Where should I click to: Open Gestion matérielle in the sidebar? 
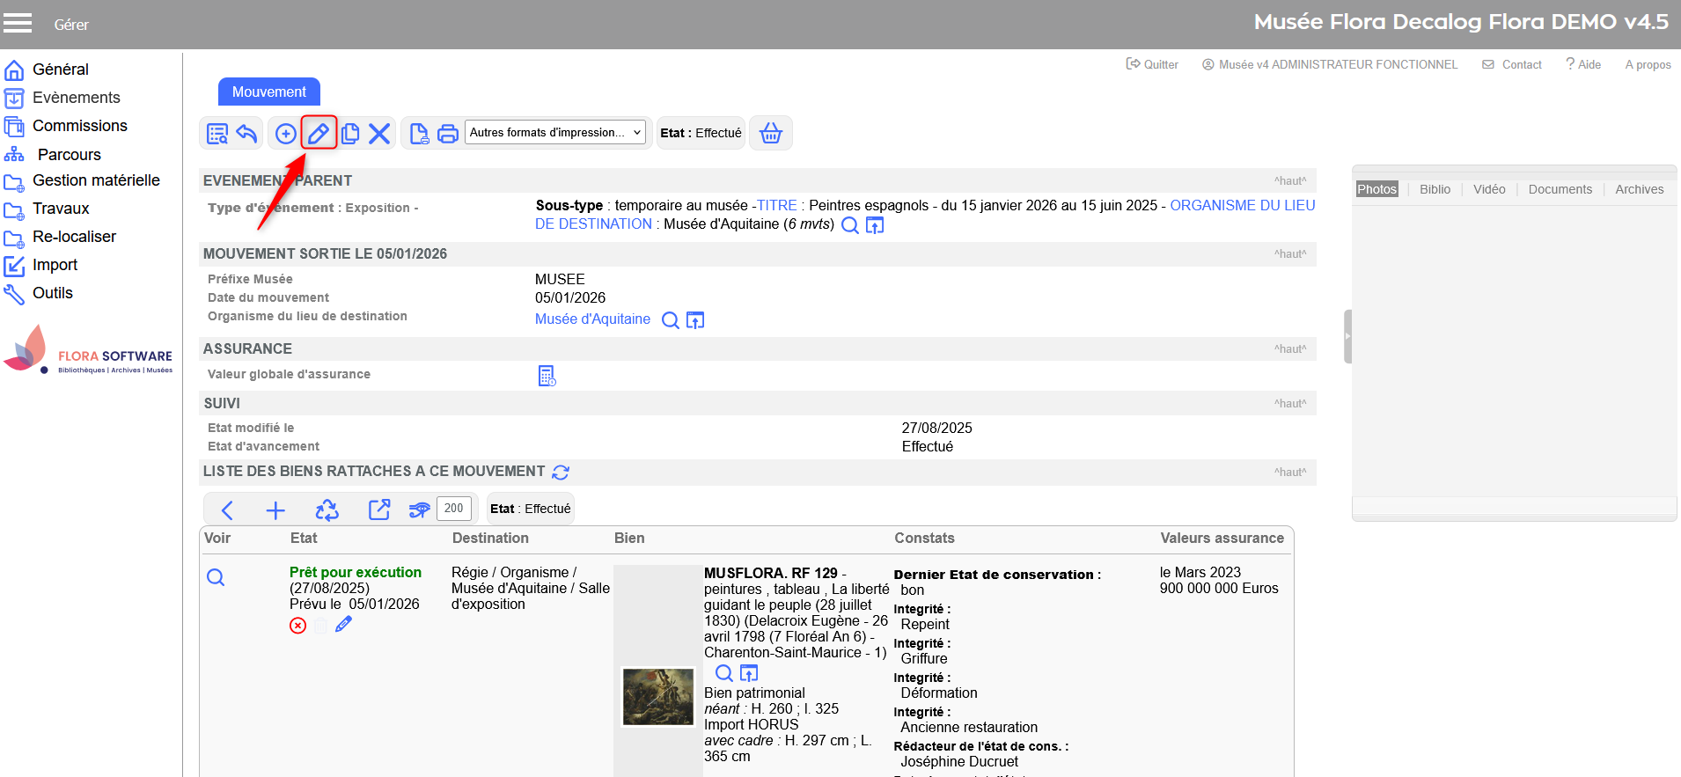[x=96, y=180]
